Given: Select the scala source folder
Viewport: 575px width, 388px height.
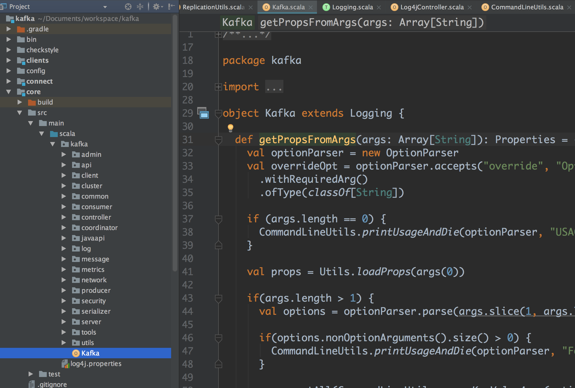Looking at the screenshot, I should [86, 133].
